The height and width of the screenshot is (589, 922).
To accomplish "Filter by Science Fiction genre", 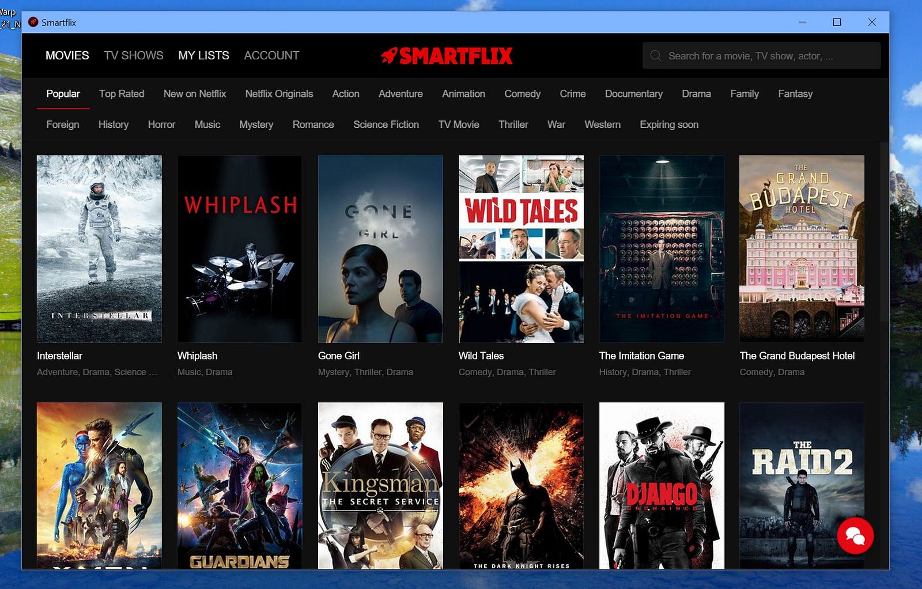I will [386, 124].
